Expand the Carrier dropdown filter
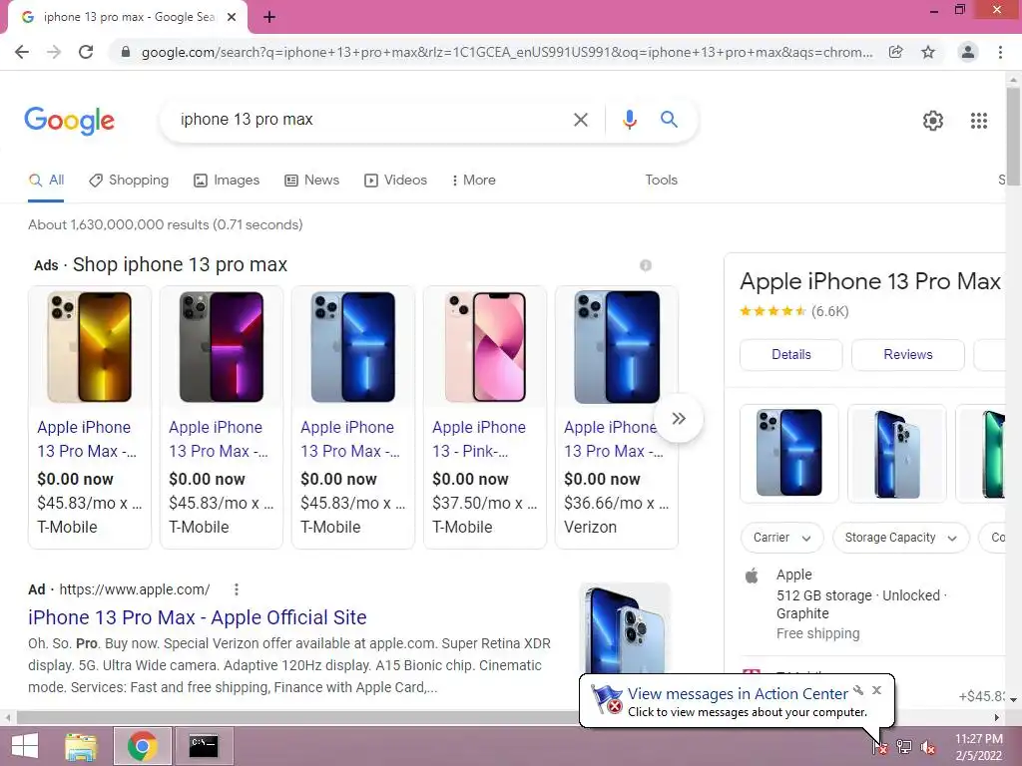 click(x=782, y=538)
